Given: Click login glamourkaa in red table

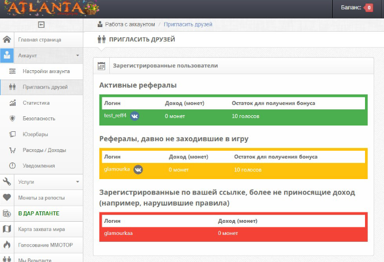Looking at the screenshot, I should pyautogui.click(x=118, y=233).
